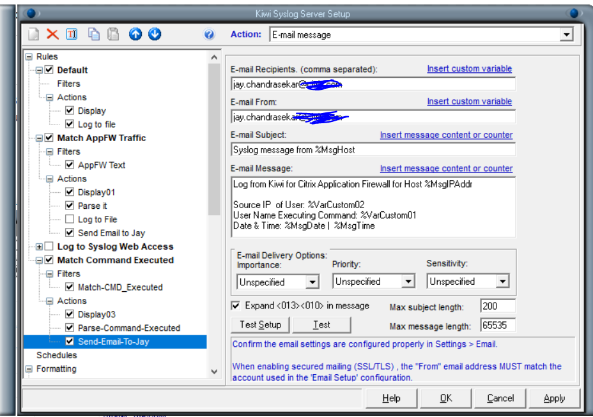Collapse the Match AppFW Traffic node

click(x=39, y=138)
